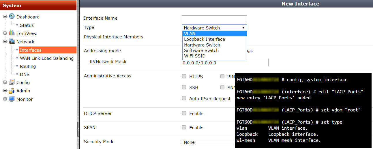Enable the DHCP Server checkbox
Screen dimensions: 373x149
click(184, 113)
